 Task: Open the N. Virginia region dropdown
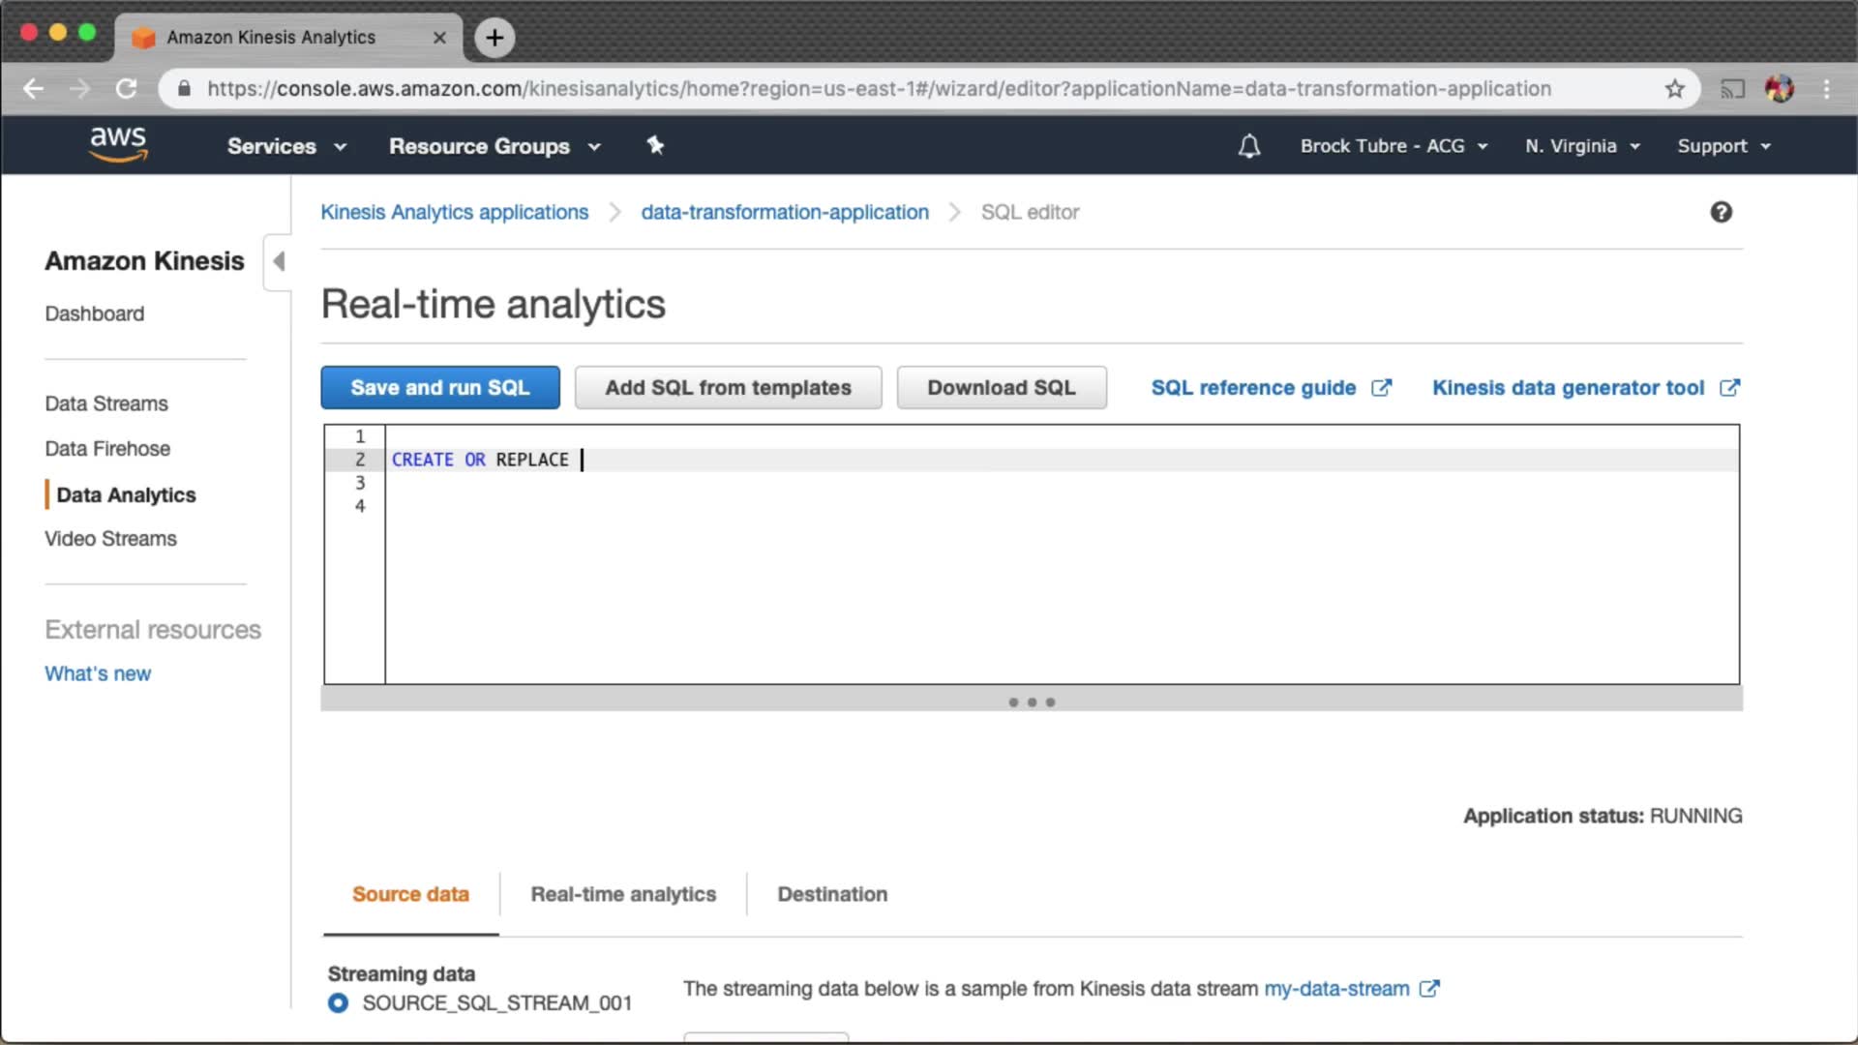click(1582, 146)
